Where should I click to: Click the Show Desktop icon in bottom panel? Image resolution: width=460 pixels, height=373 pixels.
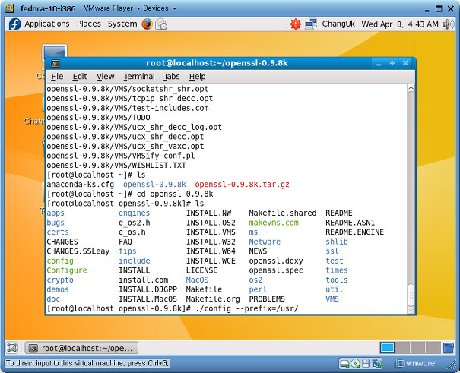click(x=12, y=348)
